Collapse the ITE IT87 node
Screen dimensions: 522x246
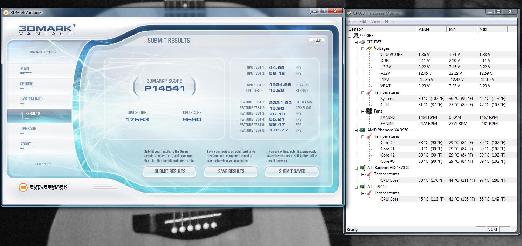[x=356, y=42]
